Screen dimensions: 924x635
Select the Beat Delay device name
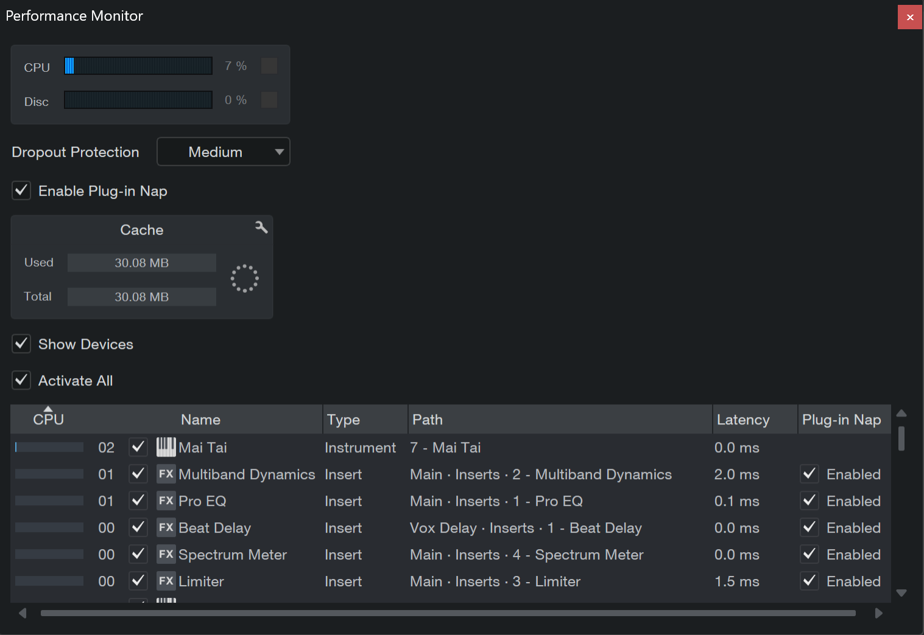pos(214,528)
